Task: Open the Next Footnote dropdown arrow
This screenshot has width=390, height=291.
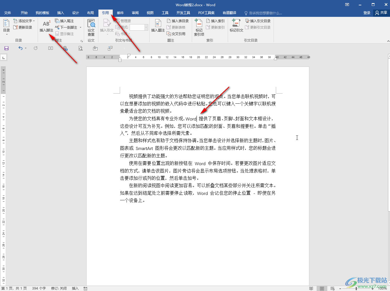Action: pyautogui.click(x=80, y=28)
